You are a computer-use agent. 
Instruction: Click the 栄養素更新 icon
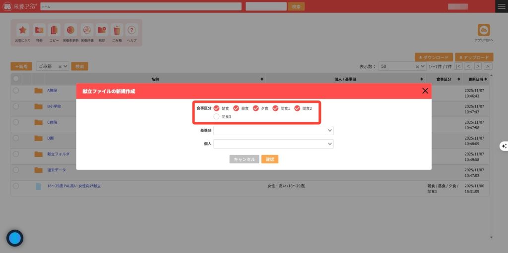pos(70,30)
